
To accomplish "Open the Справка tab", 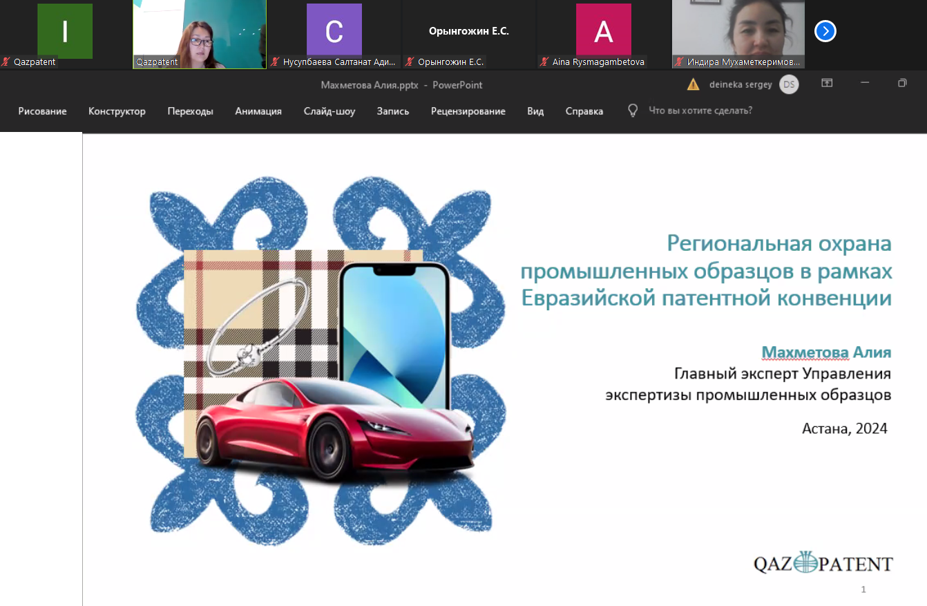I will [584, 111].
